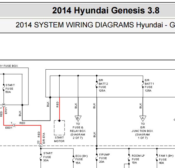
Task: Select the E/R BATT 2 FUSE 125A label
Action: (103, 85)
